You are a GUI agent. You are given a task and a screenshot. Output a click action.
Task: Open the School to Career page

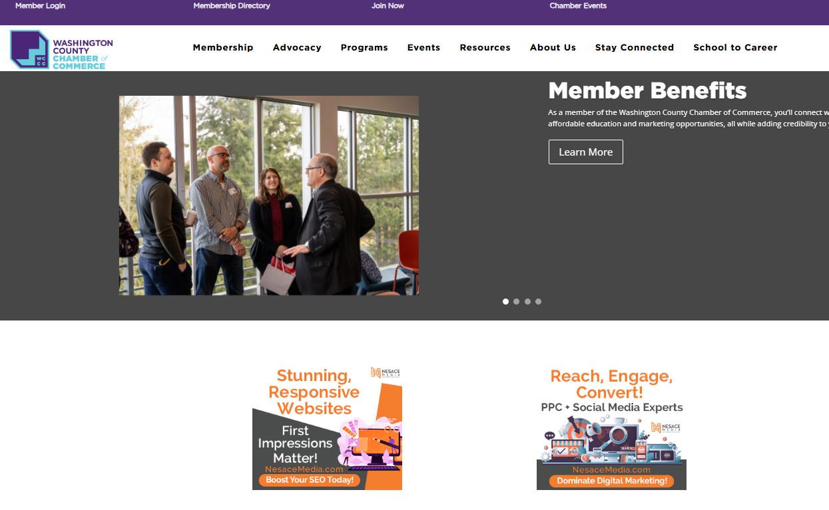click(x=735, y=47)
